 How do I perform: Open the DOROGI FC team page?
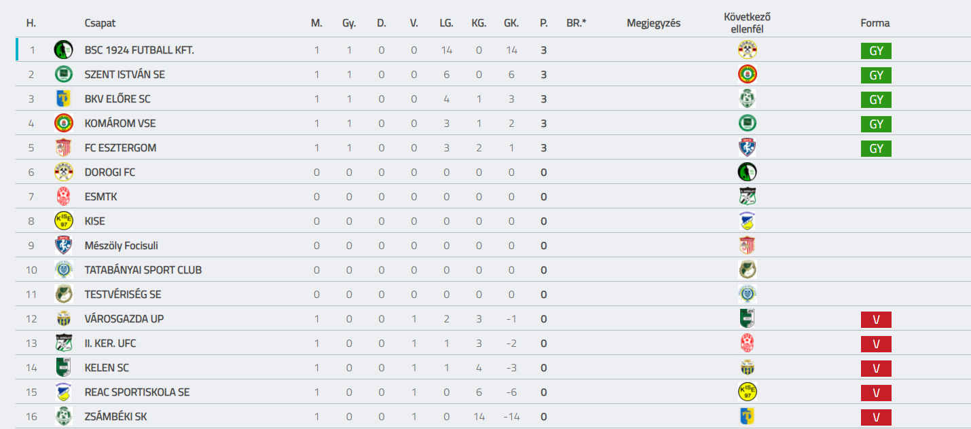point(110,172)
